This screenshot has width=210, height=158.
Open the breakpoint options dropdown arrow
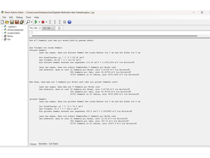(x=47, y=22)
